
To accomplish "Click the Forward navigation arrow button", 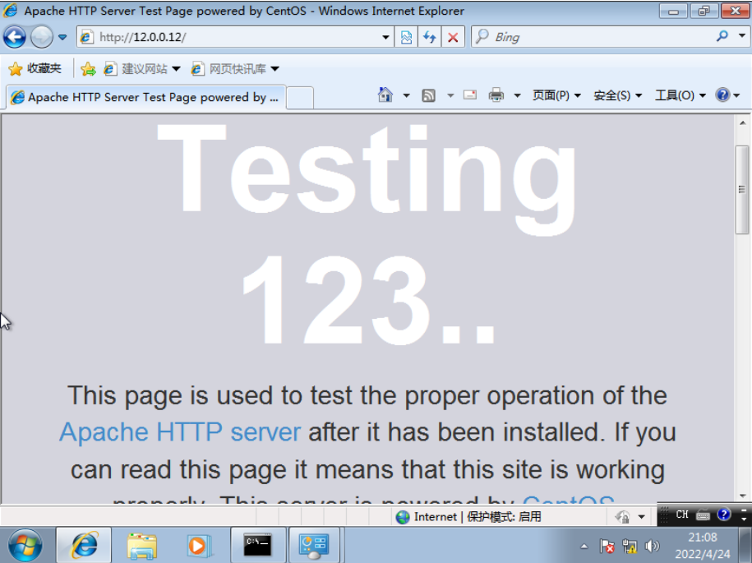I will point(41,37).
